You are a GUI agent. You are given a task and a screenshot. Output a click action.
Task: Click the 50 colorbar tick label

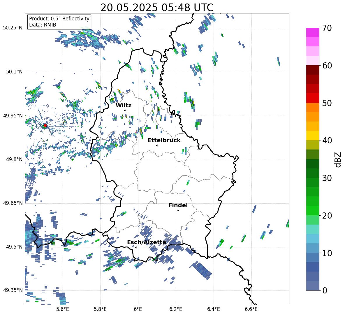[x=327, y=103]
